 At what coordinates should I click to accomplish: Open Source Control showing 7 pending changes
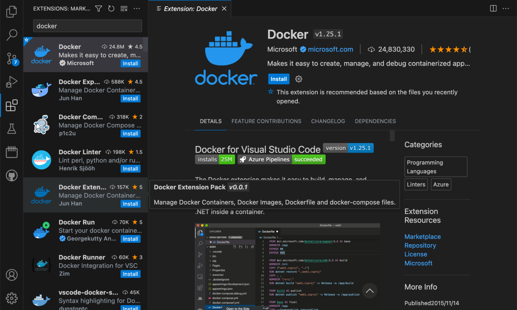[x=11, y=58]
